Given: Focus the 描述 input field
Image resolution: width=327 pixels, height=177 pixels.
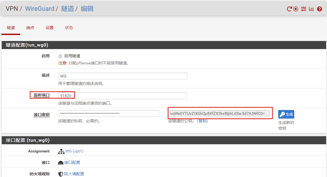Looking at the screenshot, I should pos(123,76).
